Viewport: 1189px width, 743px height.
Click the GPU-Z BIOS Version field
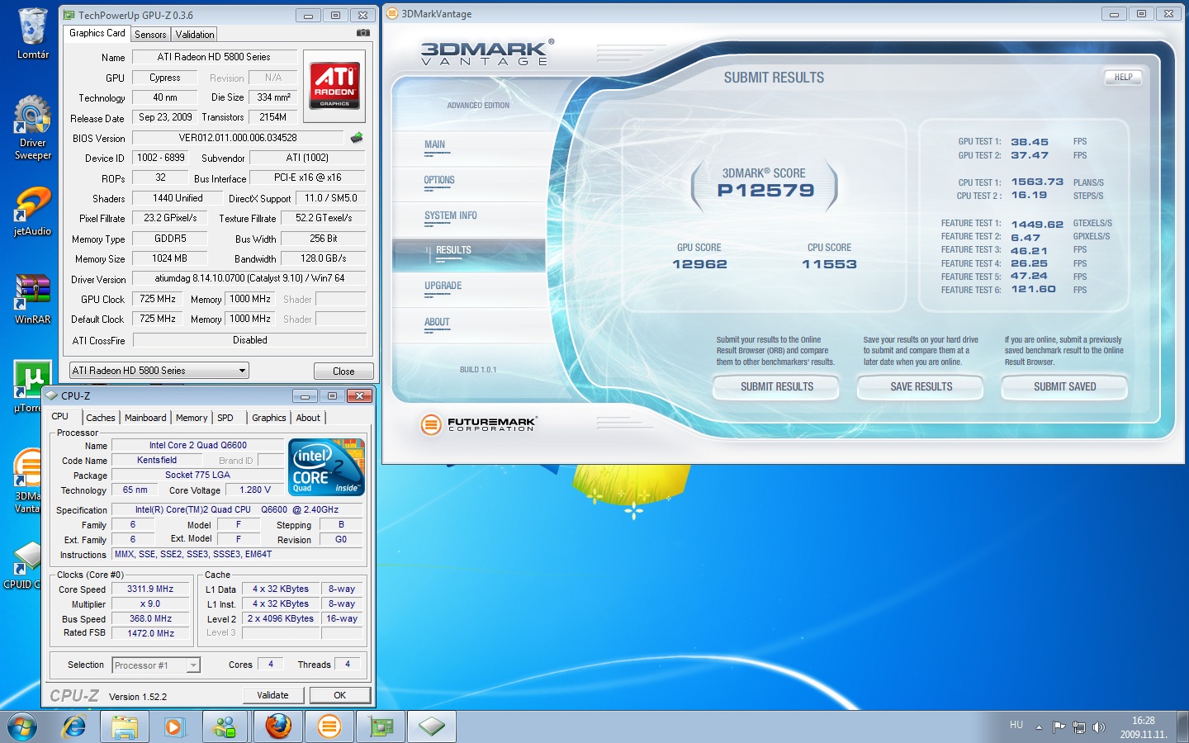click(x=238, y=138)
